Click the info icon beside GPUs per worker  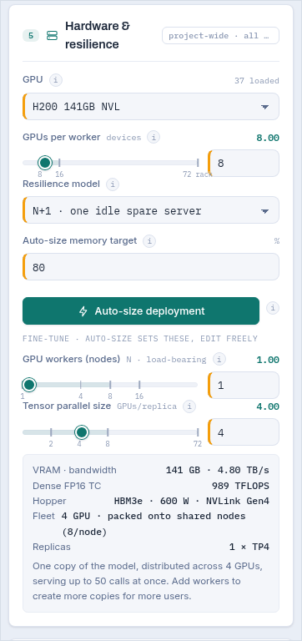154,138
